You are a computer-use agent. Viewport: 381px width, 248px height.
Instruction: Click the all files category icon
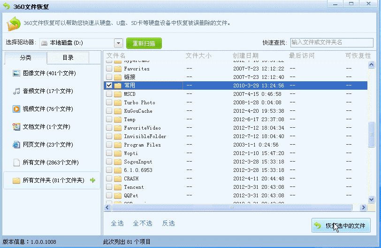[16, 163]
